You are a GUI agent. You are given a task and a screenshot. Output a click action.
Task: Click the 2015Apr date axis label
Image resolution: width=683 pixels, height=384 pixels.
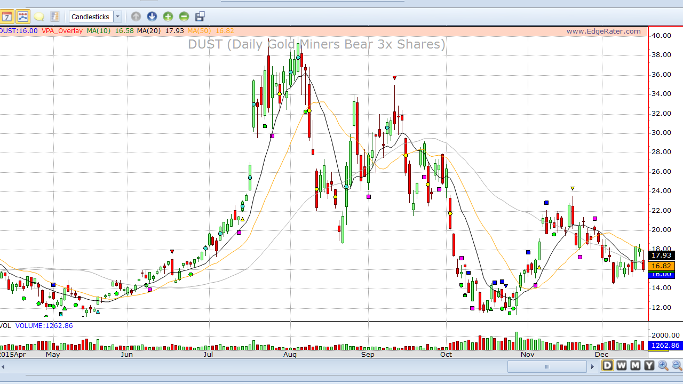13,354
